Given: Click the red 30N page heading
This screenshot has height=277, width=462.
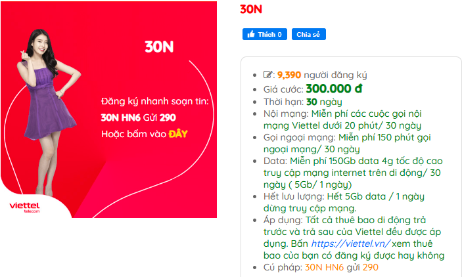Looking at the screenshot, I should [x=251, y=9].
